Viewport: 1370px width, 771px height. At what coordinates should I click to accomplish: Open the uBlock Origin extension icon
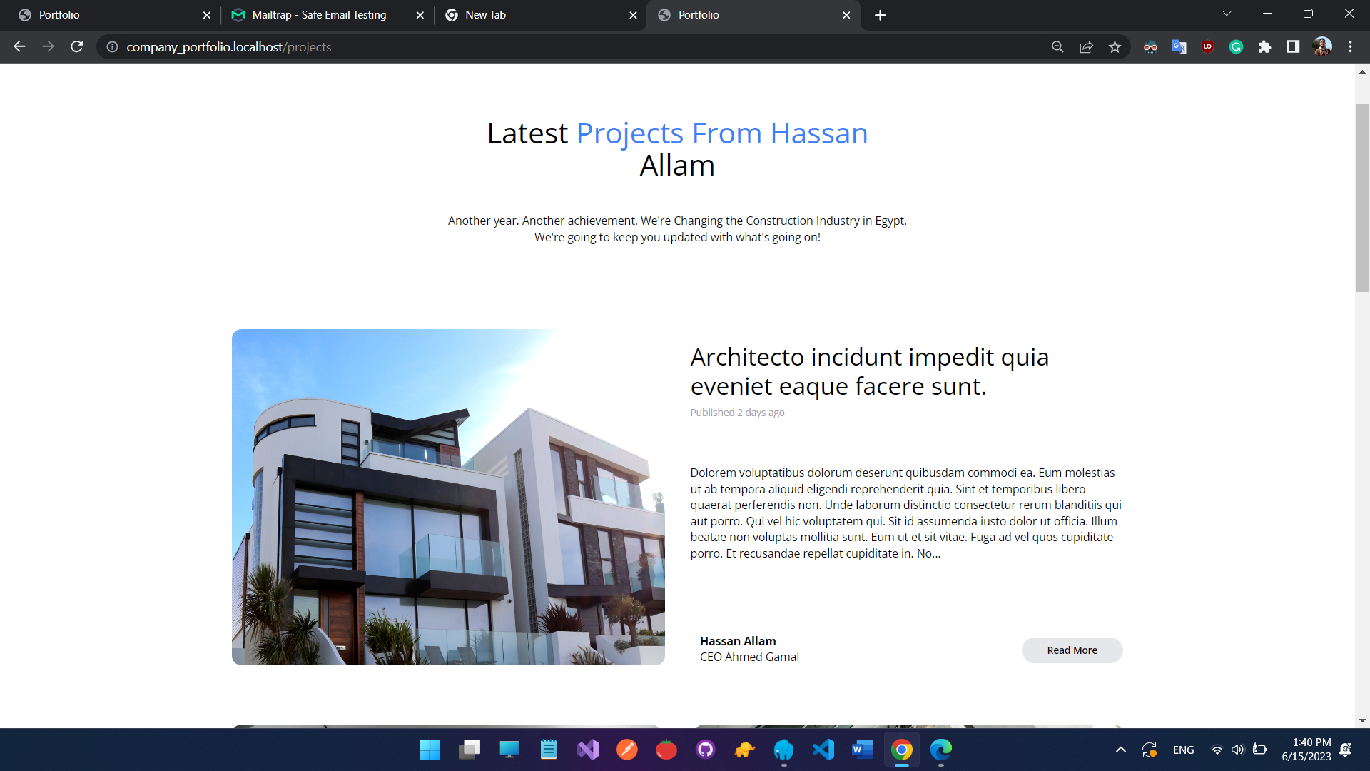[x=1207, y=47]
